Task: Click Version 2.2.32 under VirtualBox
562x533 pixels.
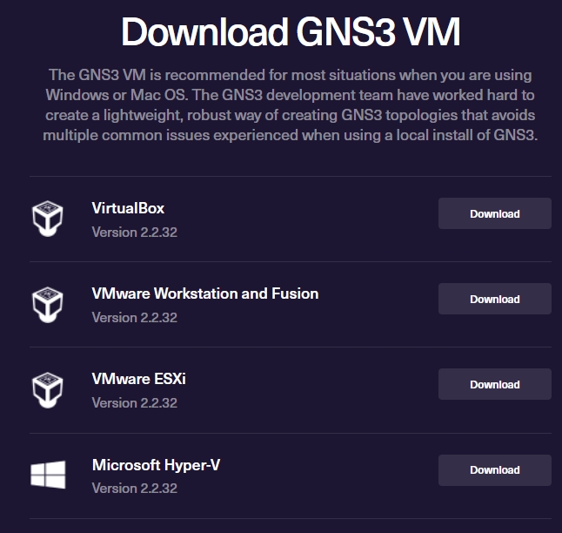Action: (134, 233)
